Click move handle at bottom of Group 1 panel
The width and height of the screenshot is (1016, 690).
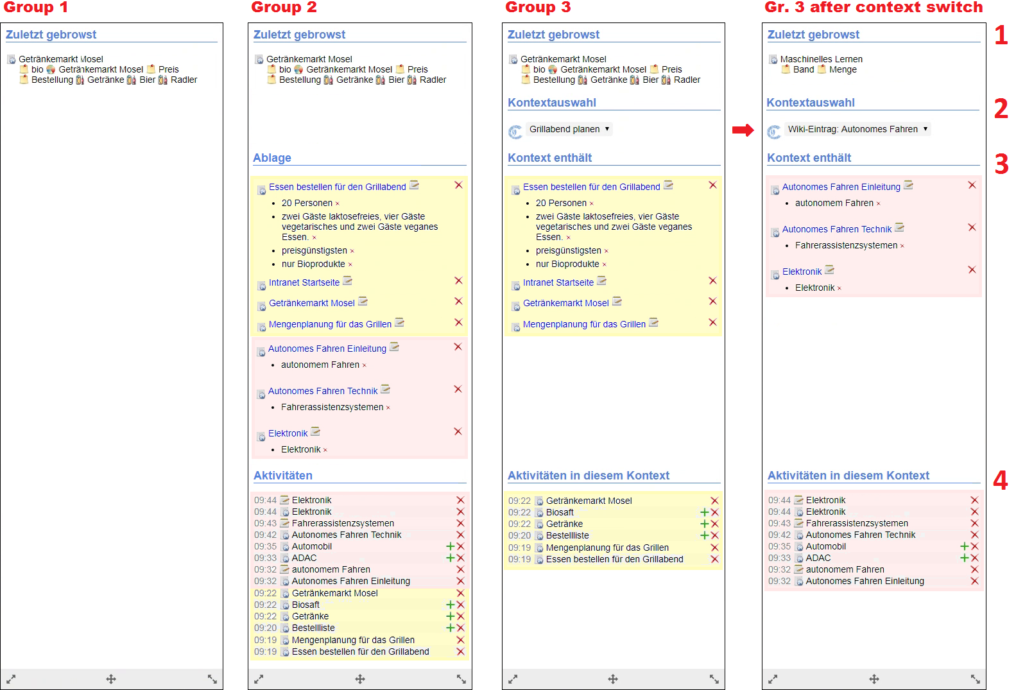point(111,678)
